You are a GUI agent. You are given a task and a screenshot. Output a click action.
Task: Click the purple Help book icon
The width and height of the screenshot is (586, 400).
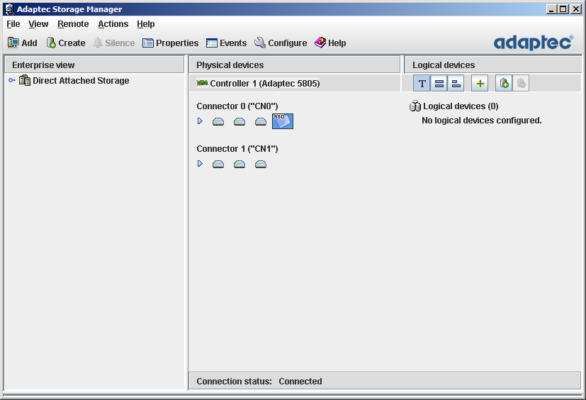320,43
